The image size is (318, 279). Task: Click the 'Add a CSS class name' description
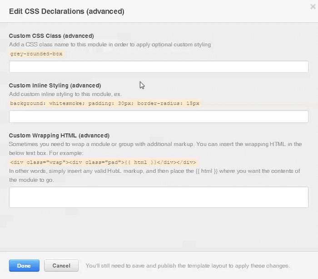110,44
